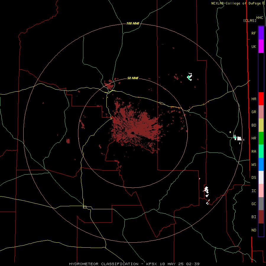Click the purple RF legend color swatch
This screenshot has height=266, width=266.
[261, 33]
